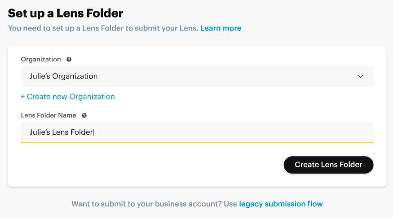
Task: Click the "You need to set up" subtitle text
Action: (x=103, y=28)
